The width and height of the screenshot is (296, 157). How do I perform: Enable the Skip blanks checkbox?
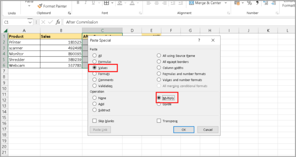[103, 121]
